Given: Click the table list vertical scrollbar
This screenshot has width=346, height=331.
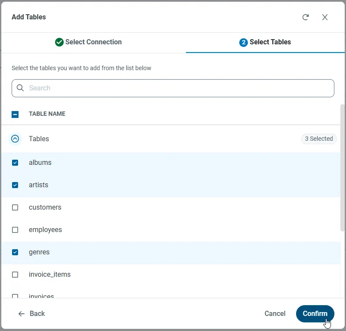Looking at the screenshot, I should tap(343, 168).
